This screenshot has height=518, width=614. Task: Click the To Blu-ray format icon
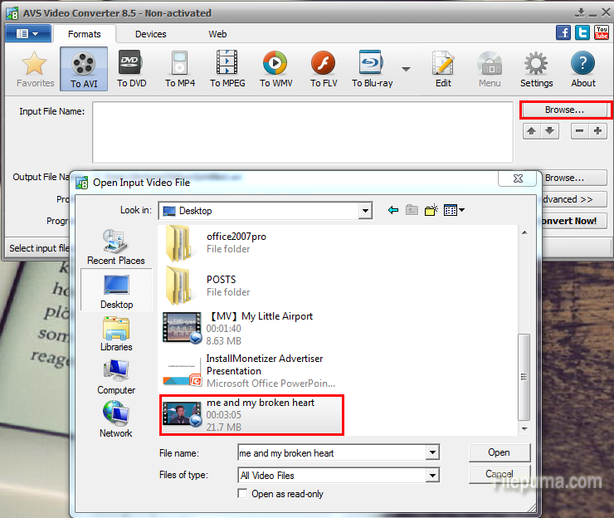(371, 68)
